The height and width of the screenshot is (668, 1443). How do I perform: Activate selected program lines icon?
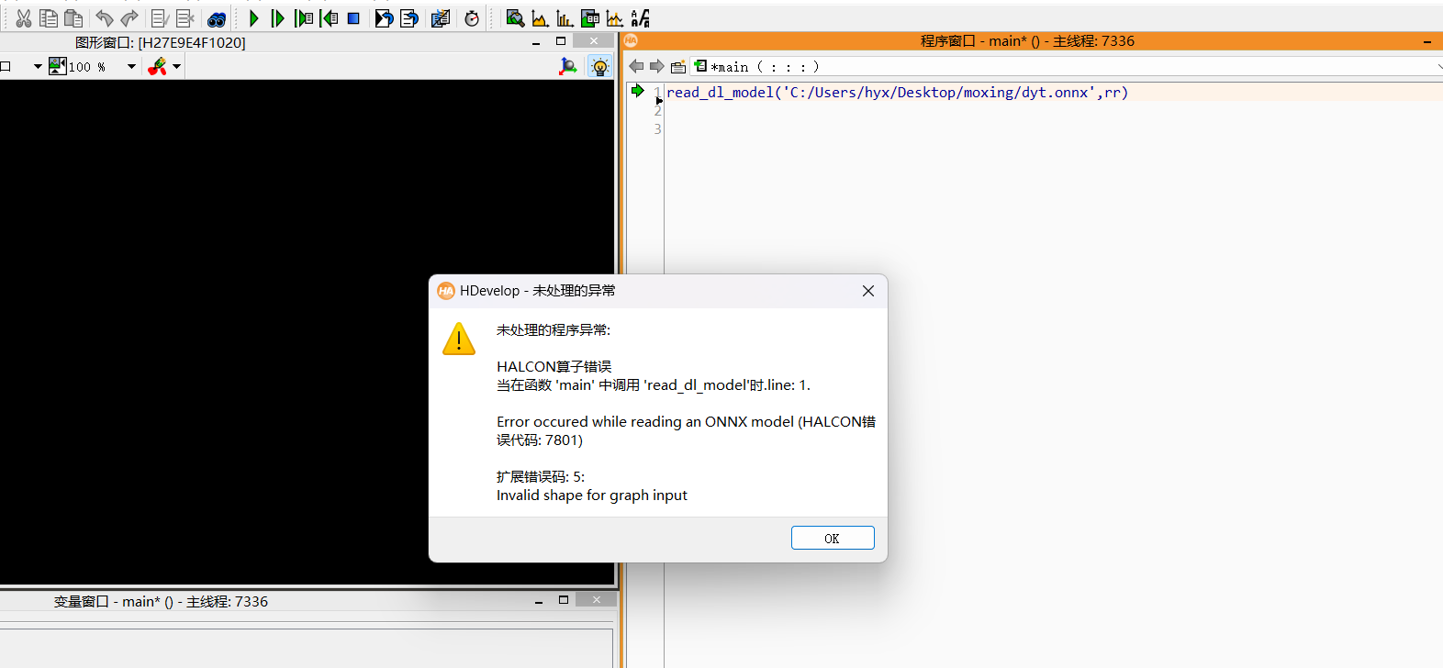click(x=160, y=18)
